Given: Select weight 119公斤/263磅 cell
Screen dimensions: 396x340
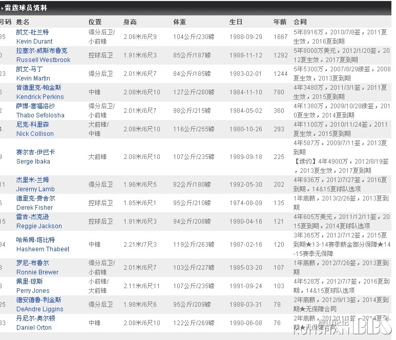Looking at the screenshot, I should coord(194,245).
